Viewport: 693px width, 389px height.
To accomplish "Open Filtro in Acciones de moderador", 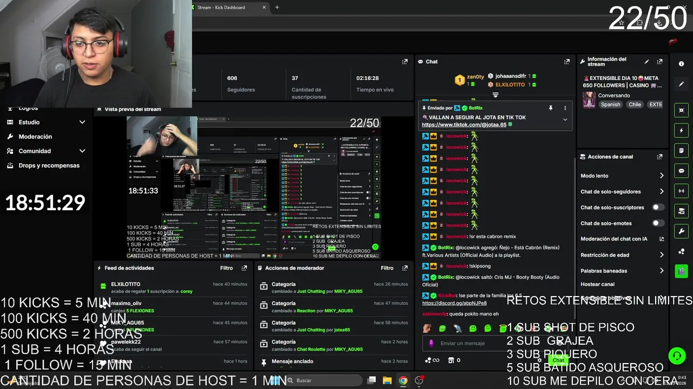I will pos(387,268).
